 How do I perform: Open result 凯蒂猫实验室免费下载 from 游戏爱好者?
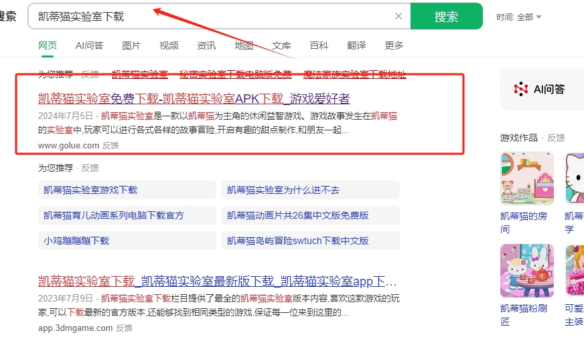[194, 98]
